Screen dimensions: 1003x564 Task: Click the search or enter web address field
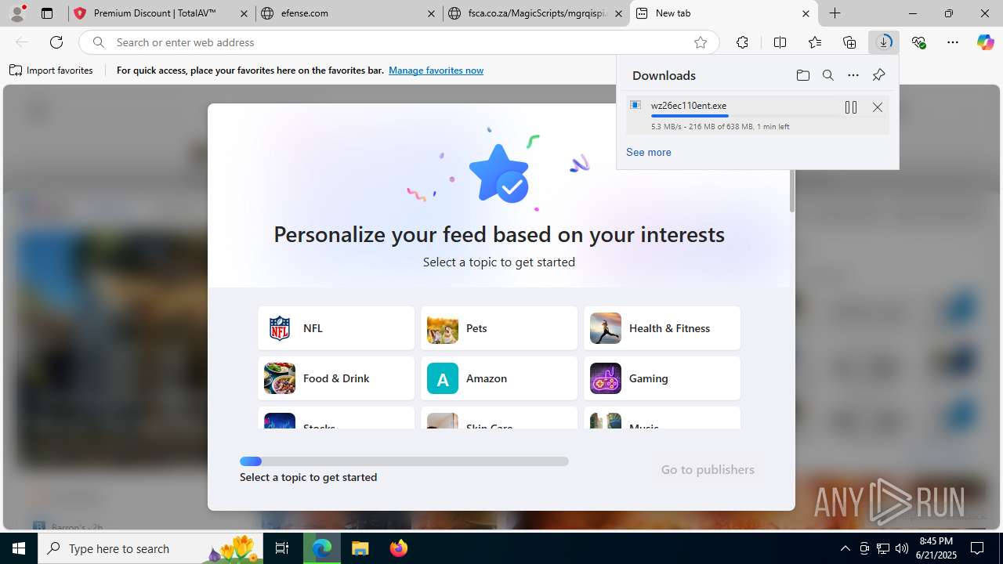(400, 42)
